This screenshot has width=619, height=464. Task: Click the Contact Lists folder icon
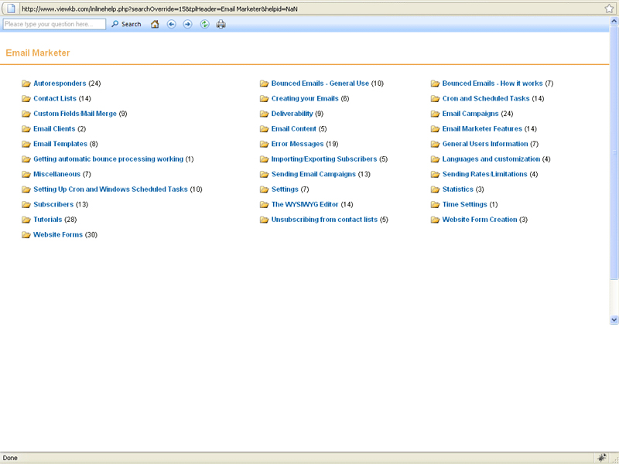[26, 98]
